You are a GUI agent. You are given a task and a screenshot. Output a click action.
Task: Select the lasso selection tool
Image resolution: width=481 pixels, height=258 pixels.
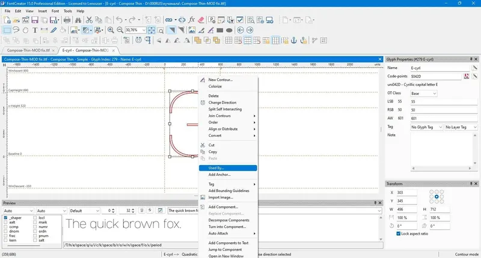(16, 30)
